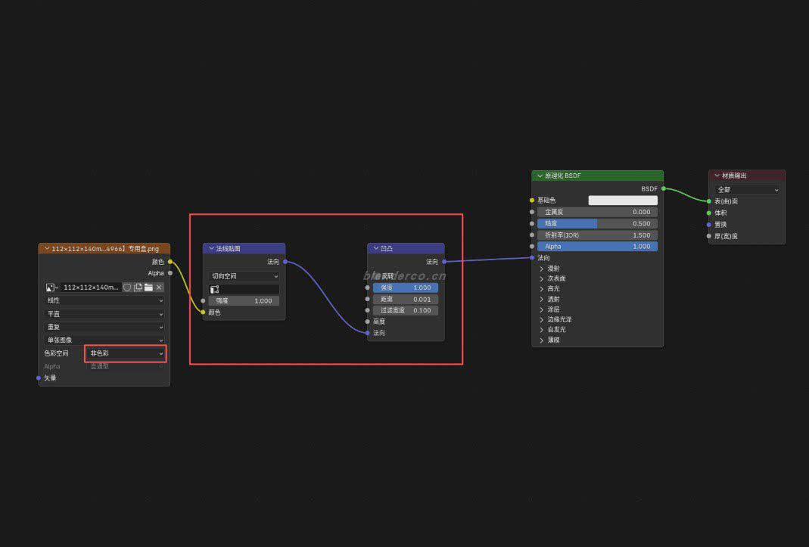The width and height of the screenshot is (809, 547).
Task: Click the 颜色 input socket of 法线贴图 node
Action: pos(204,312)
